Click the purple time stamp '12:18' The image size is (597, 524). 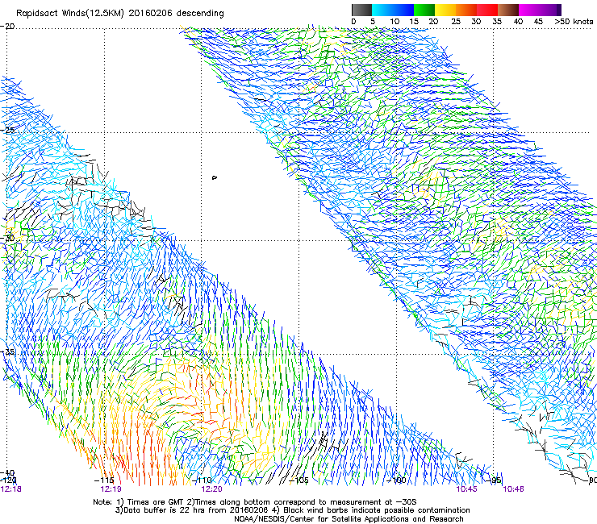pos(10,489)
